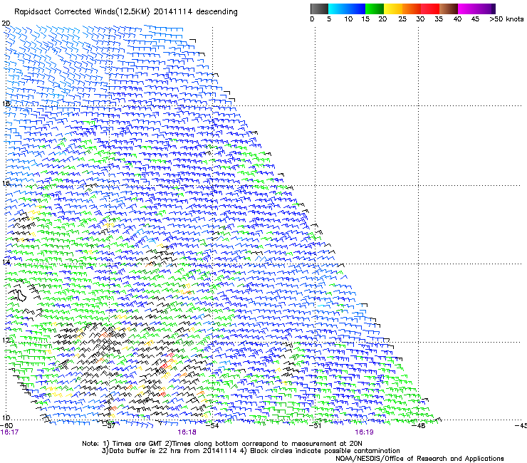Click the purple '16:17' time label
Viewport: 527px width, 463px height.
9,432
